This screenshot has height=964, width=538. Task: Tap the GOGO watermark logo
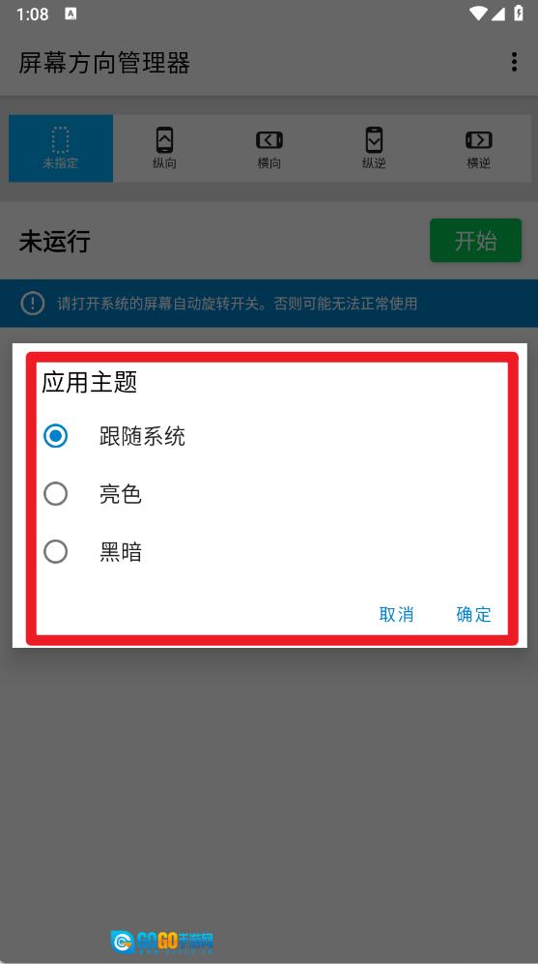click(x=161, y=942)
